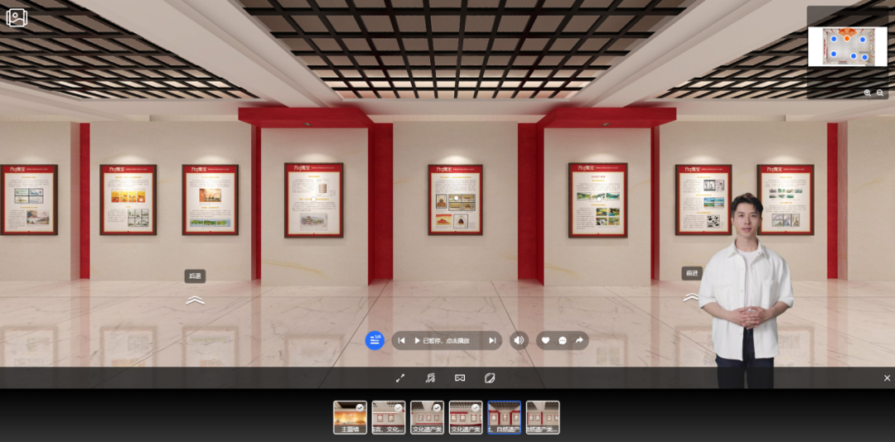
Task: Go back to the previous scene track
Action: click(x=401, y=340)
